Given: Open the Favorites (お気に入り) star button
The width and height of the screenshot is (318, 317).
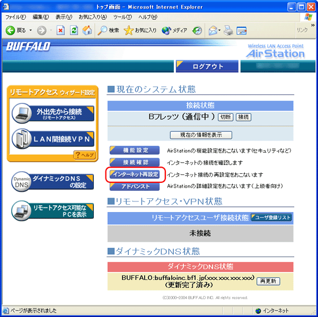Looking at the screenshot, I should click(140, 30).
